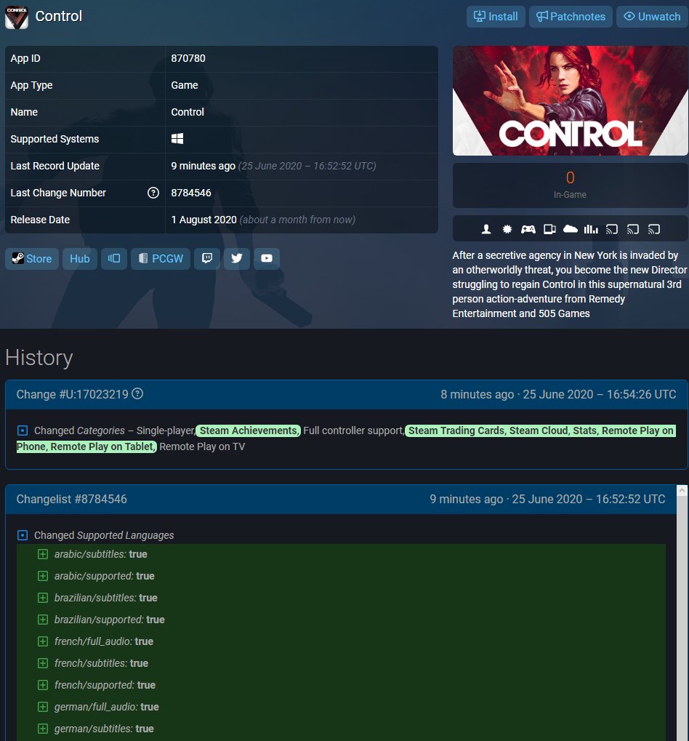The image size is (689, 741).
Task: Click the plus icon for french/supported
Action: [42, 685]
